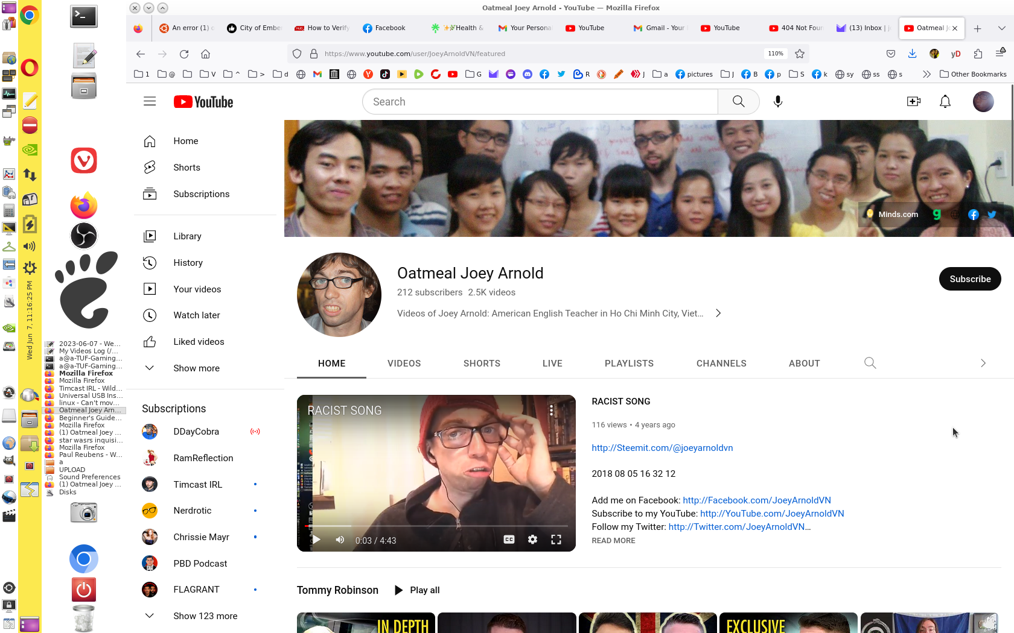Open Other Bookmarks folder
The image size is (1014, 633).
click(x=973, y=74)
